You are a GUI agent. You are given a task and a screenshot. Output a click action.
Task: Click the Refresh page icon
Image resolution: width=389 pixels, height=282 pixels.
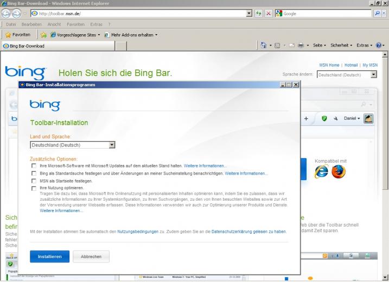click(259, 14)
